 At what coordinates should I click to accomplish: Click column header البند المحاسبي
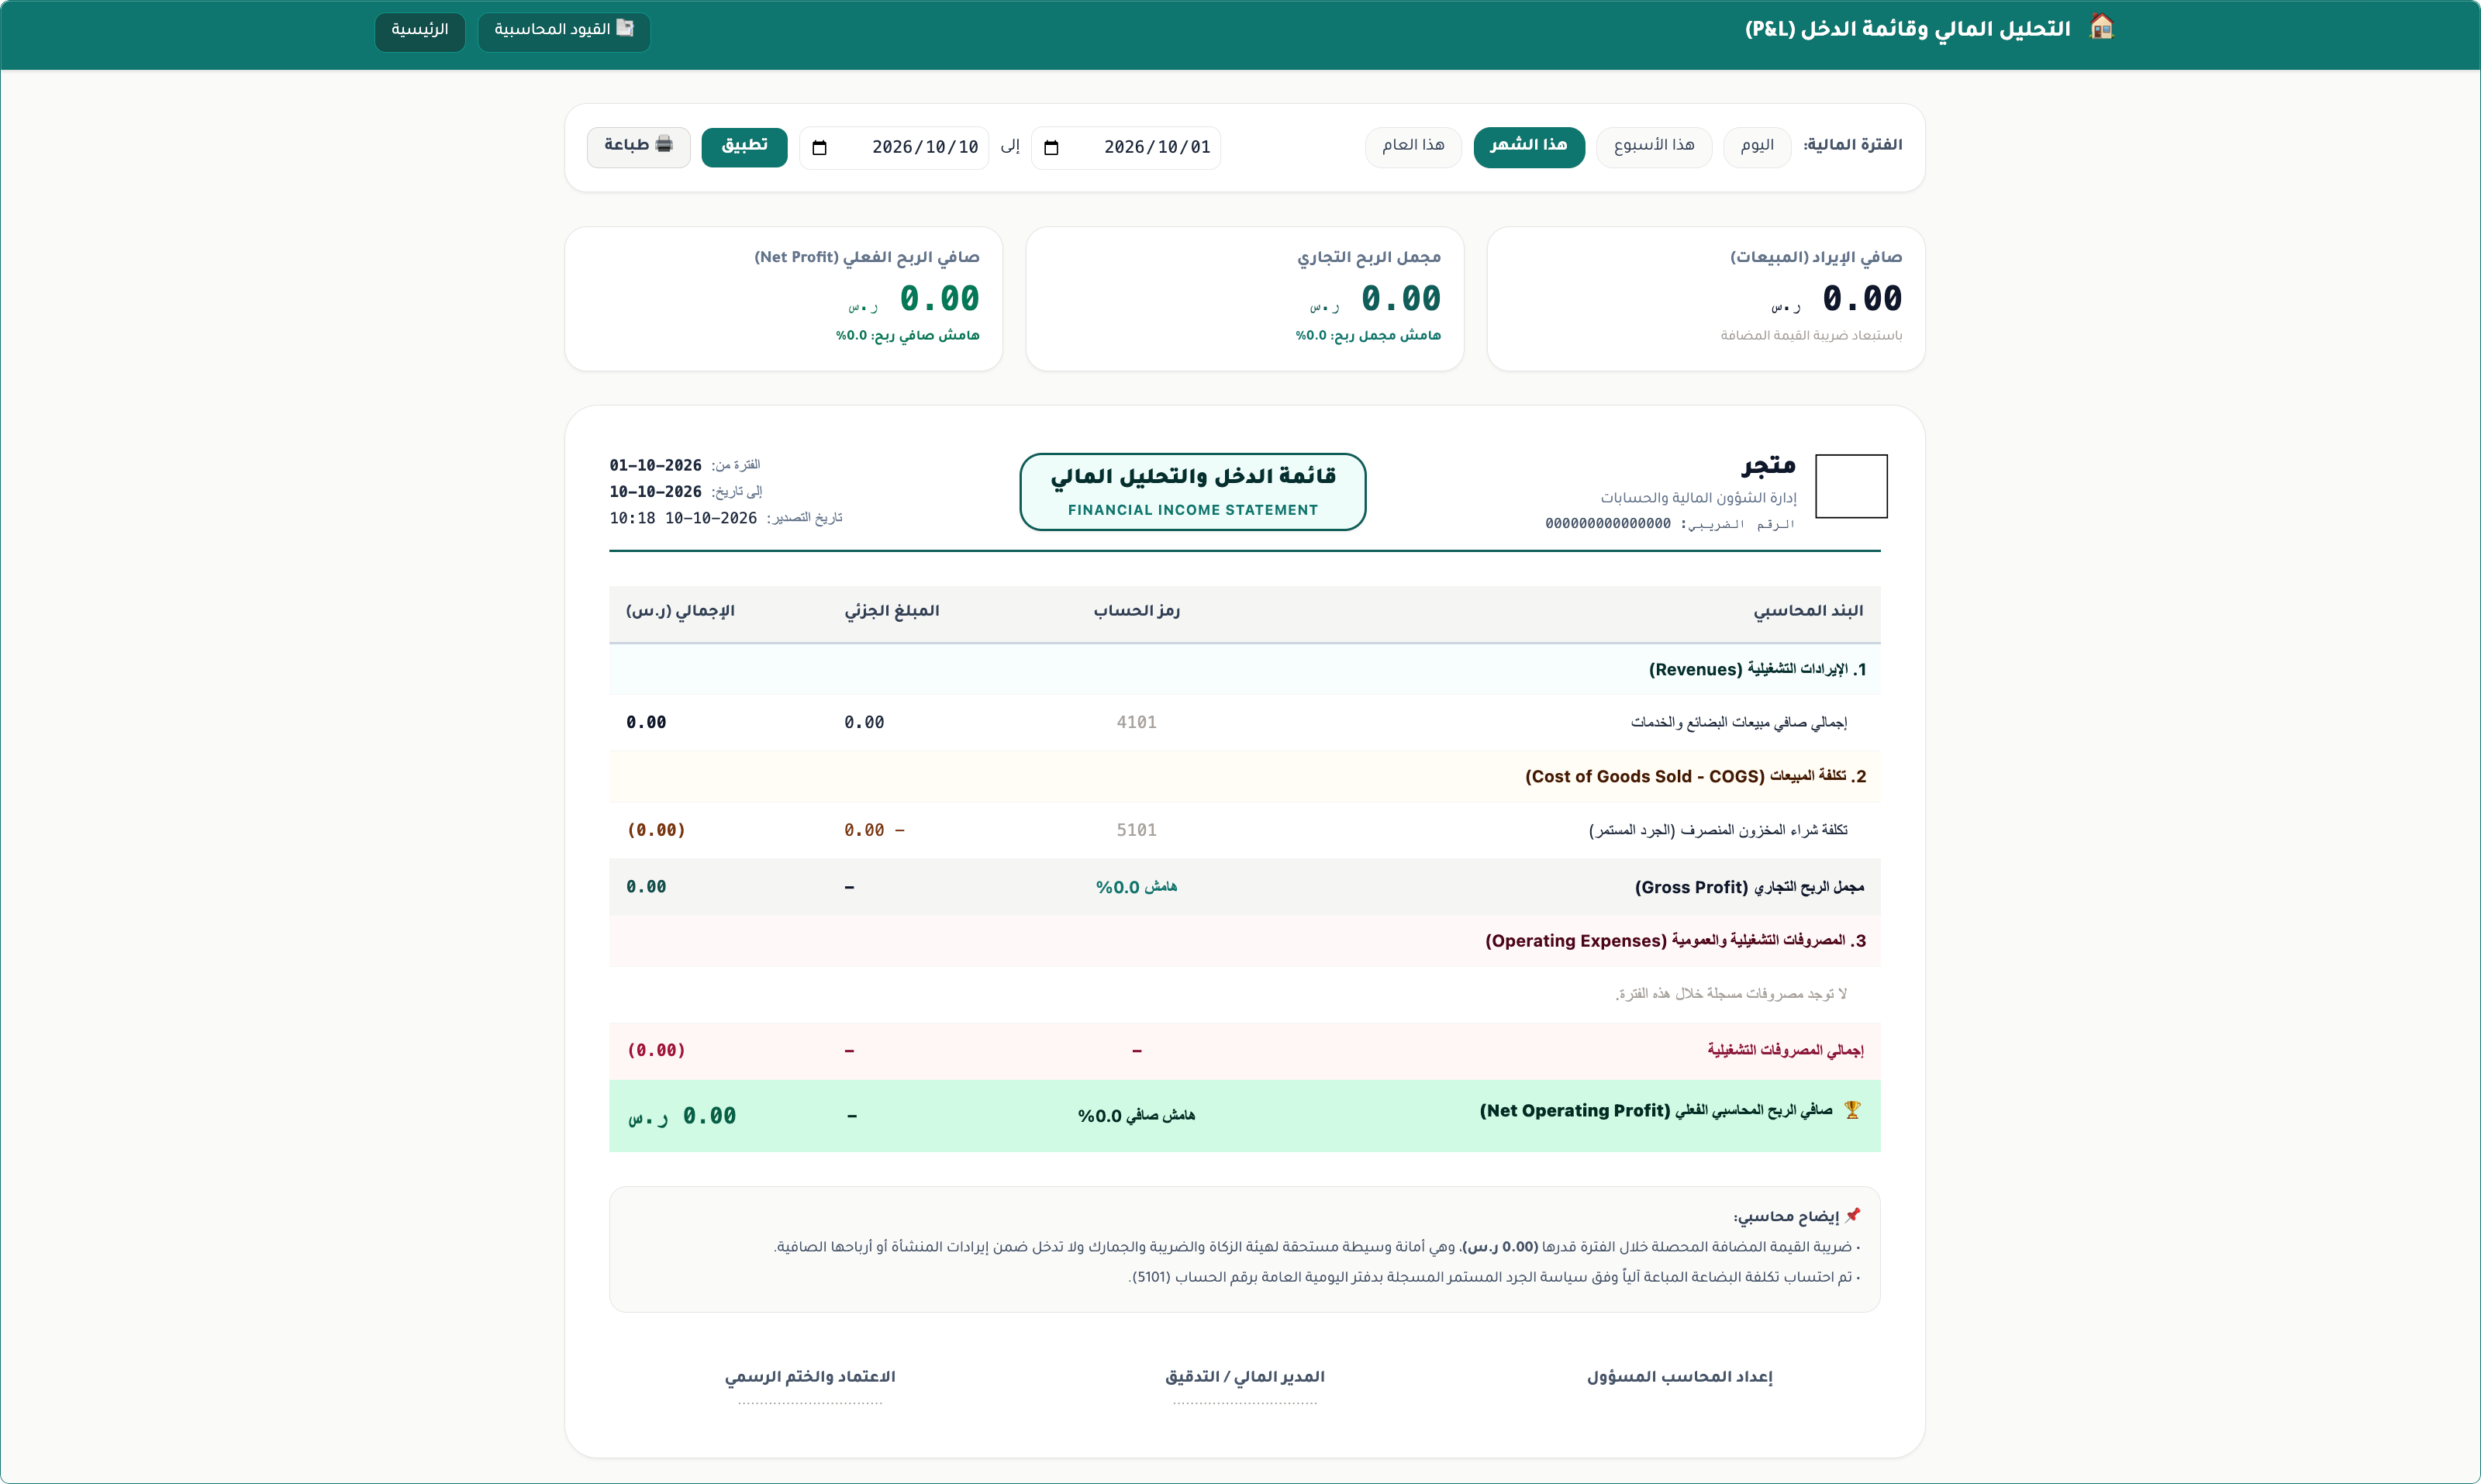tap(1808, 611)
